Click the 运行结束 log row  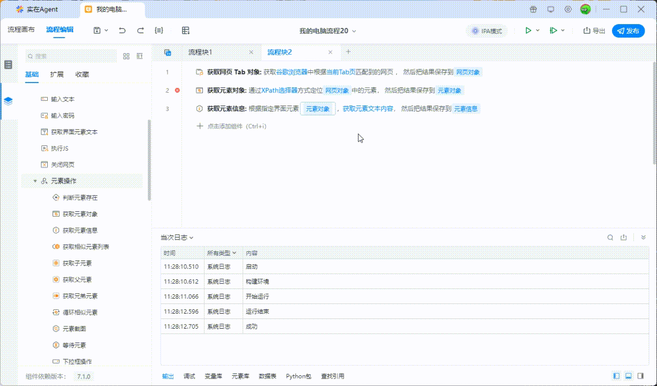405,311
